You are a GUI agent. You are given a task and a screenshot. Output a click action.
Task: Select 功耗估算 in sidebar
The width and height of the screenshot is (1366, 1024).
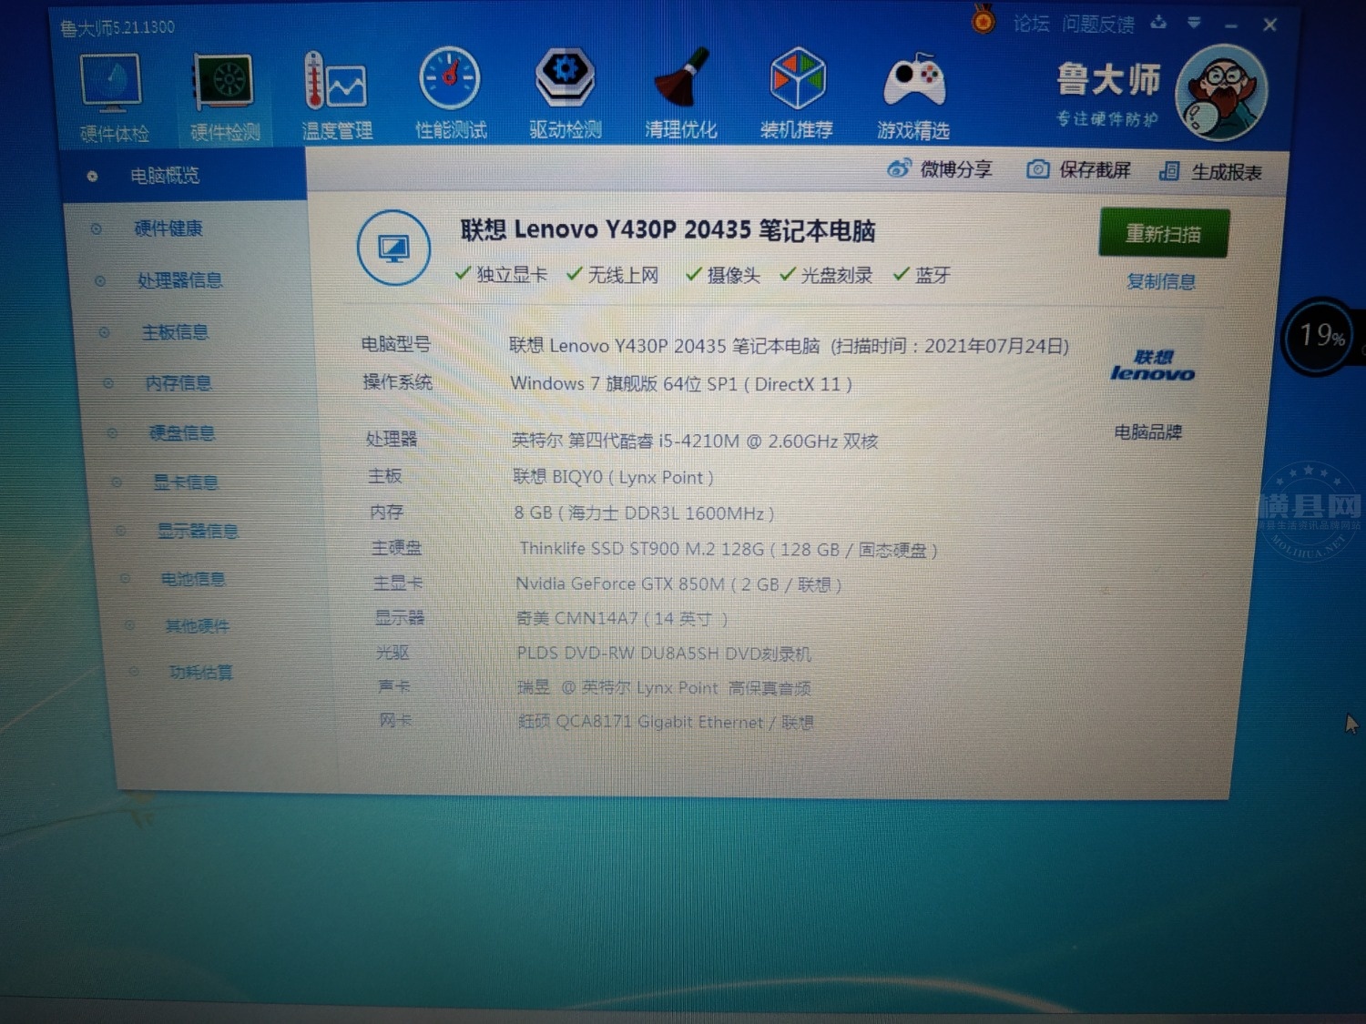[200, 673]
